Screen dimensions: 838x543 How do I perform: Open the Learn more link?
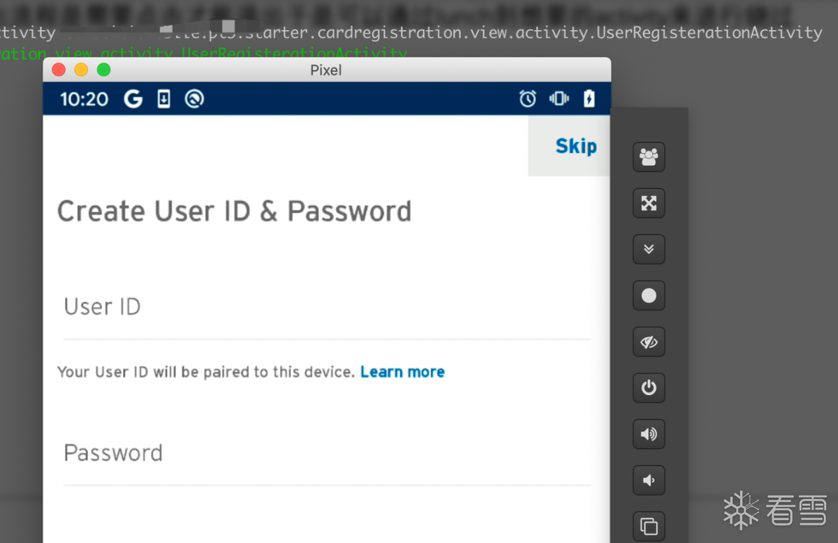402,372
